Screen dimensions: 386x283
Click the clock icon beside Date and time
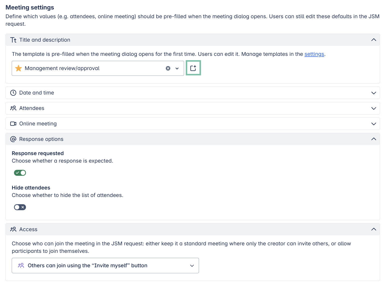click(x=13, y=93)
